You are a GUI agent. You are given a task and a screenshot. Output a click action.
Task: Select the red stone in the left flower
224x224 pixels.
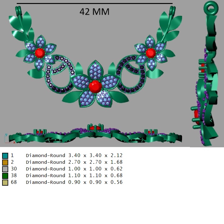(x=40, y=53)
